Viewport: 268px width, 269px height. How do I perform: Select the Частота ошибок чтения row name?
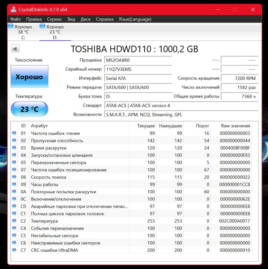[x=55, y=133]
